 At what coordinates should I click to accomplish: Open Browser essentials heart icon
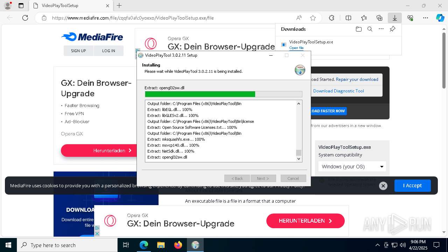point(410,18)
